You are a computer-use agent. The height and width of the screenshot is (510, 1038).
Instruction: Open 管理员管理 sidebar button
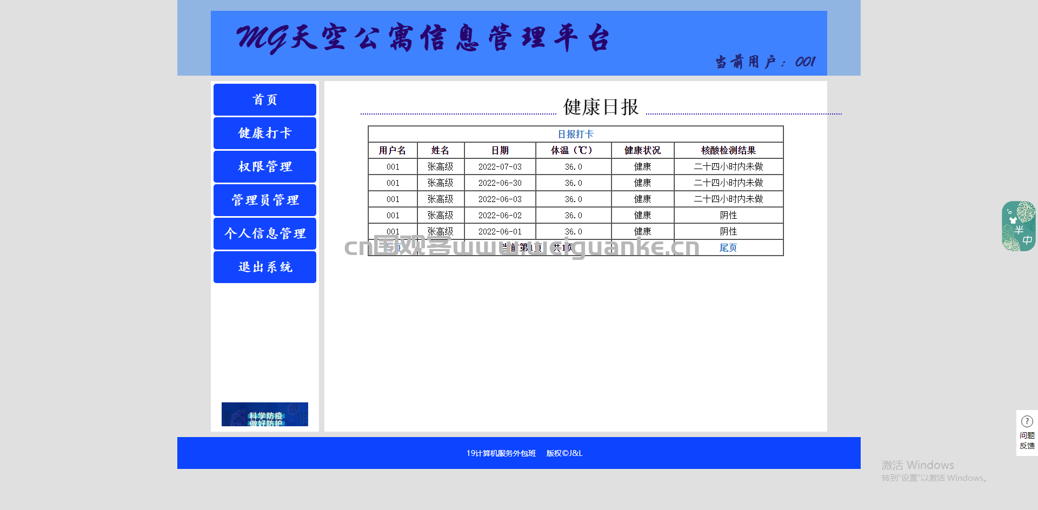pos(265,200)
